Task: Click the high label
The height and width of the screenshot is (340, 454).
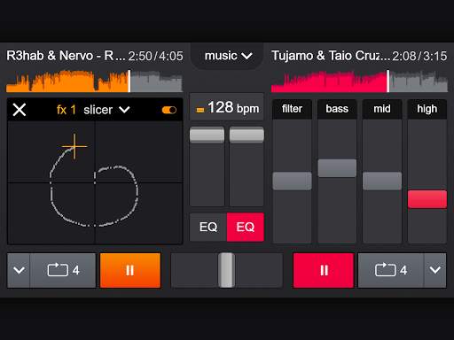Action: pyautogui.click(x=427, y=109)
